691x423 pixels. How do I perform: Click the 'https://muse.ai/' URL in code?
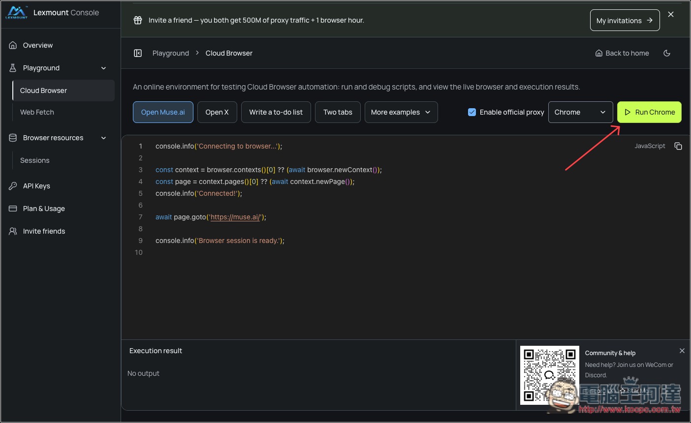pos(235,217)
